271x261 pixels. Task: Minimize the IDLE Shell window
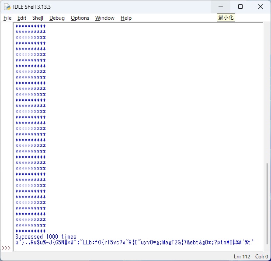pyautogui.click(x=222, y=7)
